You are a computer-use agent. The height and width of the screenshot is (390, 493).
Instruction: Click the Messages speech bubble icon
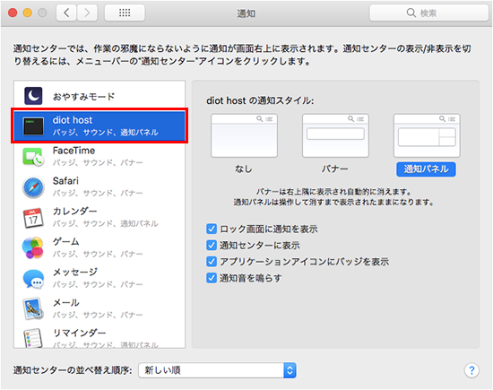pyautogui.click(x=33, y=278)
